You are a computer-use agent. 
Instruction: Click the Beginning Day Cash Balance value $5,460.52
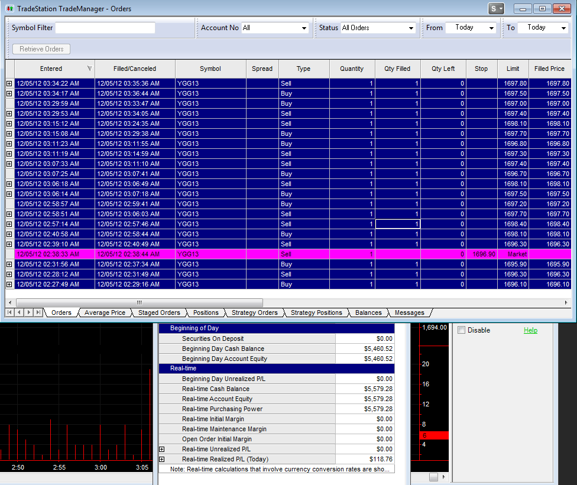pos(378,349)
